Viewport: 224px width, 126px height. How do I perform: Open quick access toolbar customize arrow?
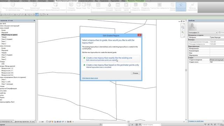tap(48, 15)
